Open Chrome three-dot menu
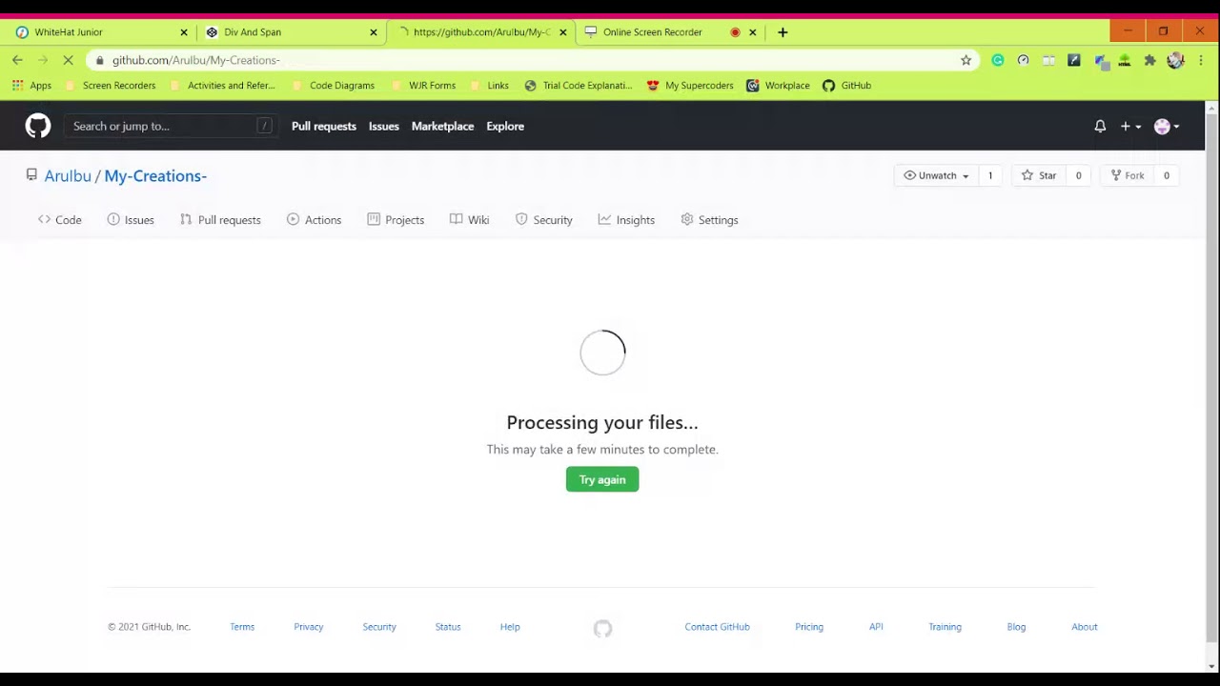 click(x=1201, y=60)
